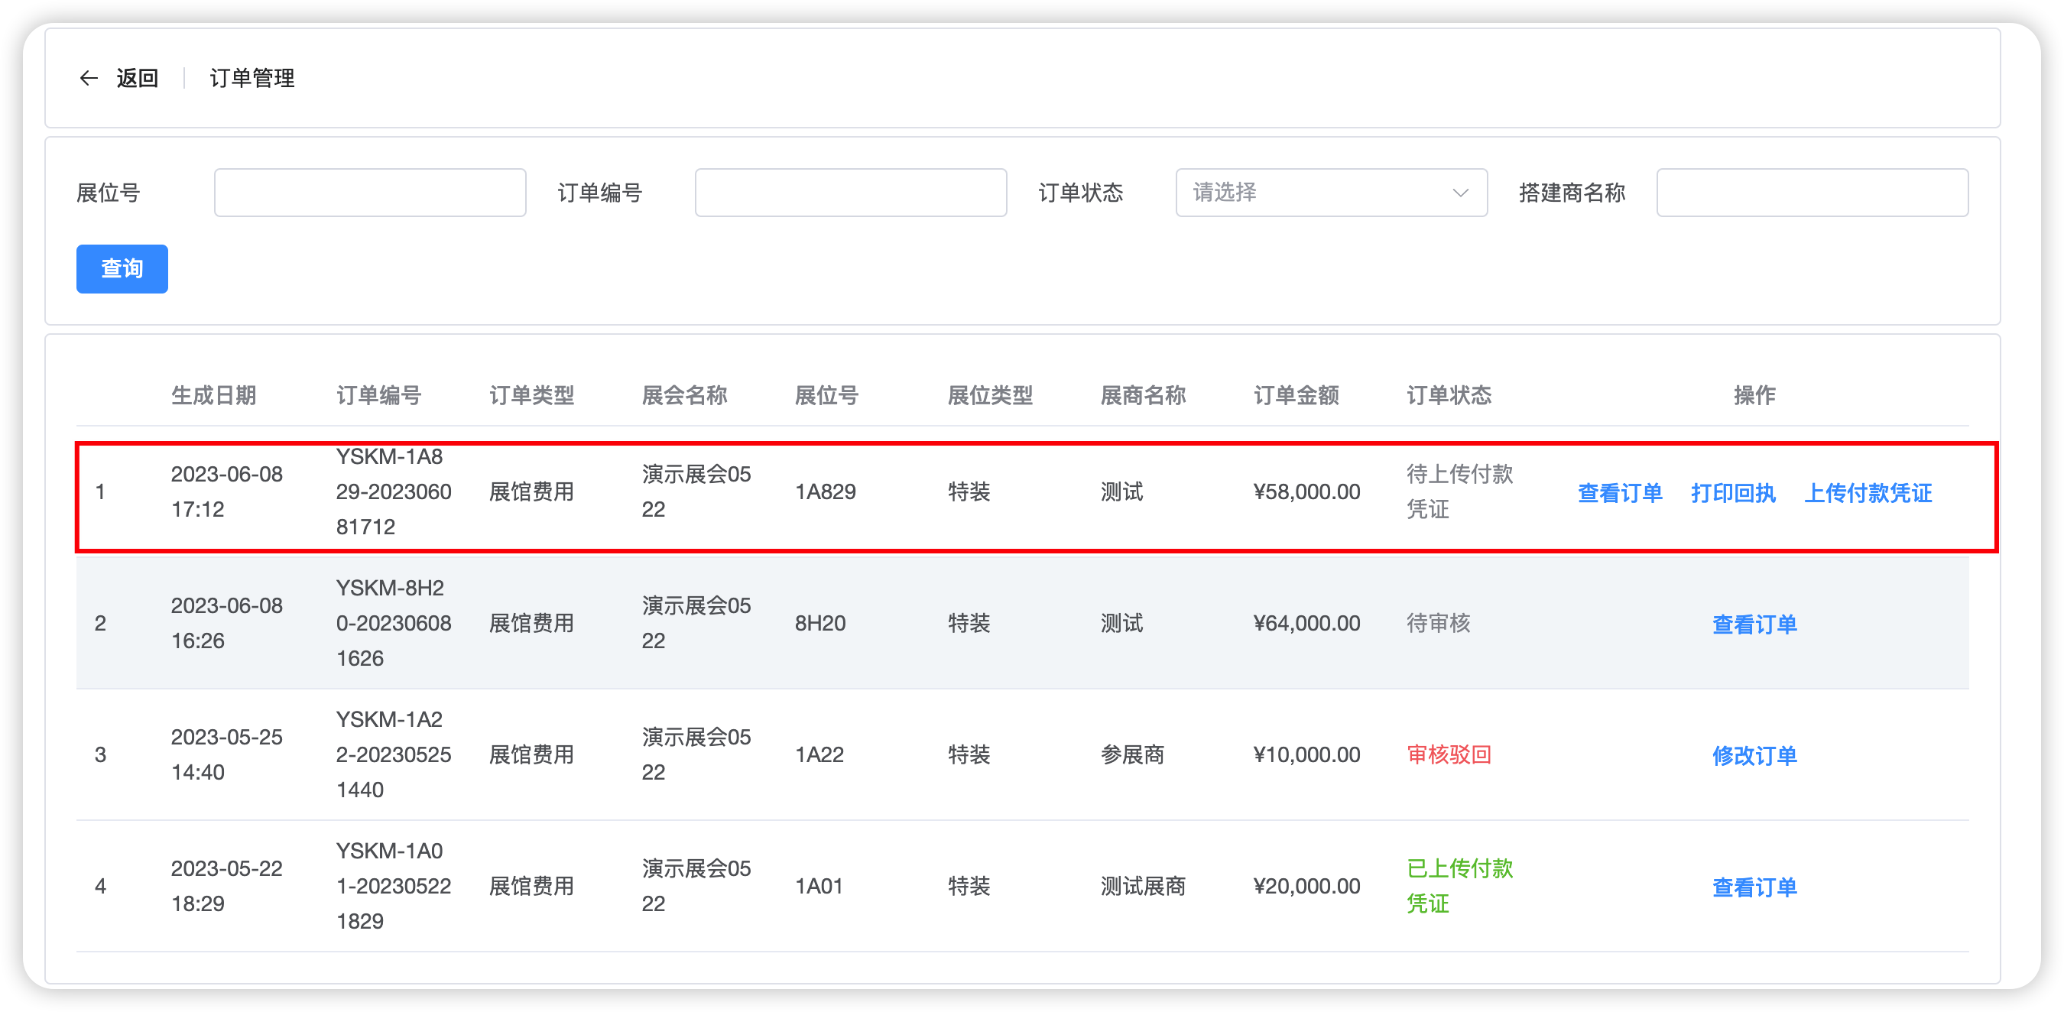The width and height of the screenshot is (2064, 1012).
Task: Click the amount ¥64,000.00
Action: pyautogui.click(x=1306, y=623)
